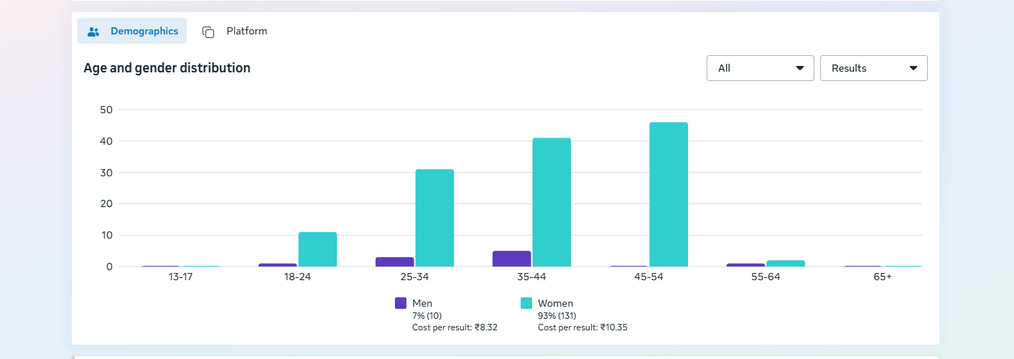
Task: Select the Men bar for ages 25-34
Action: (394, 262)
